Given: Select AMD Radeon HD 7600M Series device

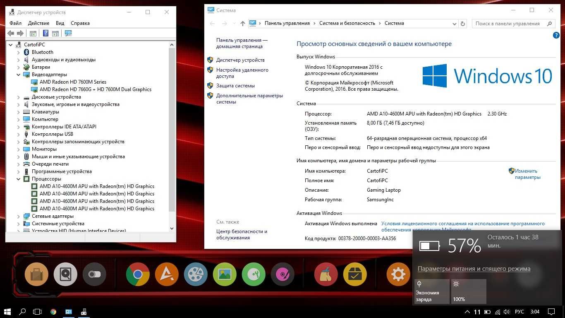Looking at the screenshot, I should pyautogui.click(x=73, y=82).
